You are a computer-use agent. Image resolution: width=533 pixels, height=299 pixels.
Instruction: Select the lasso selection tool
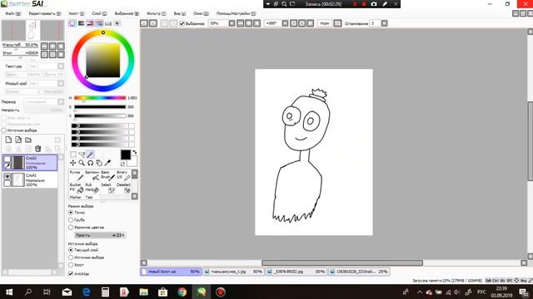pos(82,154)
